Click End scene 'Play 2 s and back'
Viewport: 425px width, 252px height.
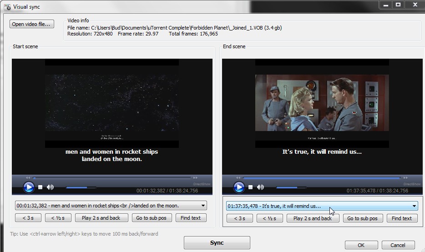point(313,218)
